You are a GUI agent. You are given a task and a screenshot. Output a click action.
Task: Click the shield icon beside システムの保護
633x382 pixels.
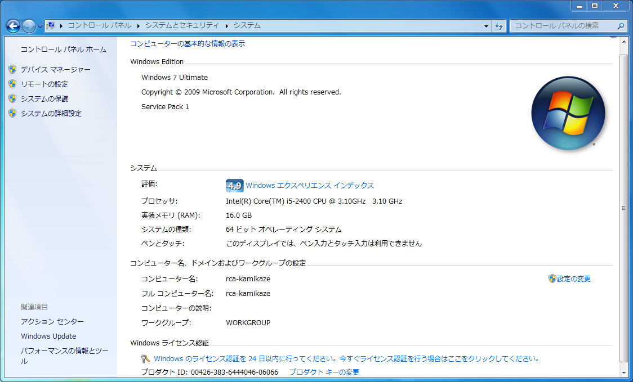(12, 98)
